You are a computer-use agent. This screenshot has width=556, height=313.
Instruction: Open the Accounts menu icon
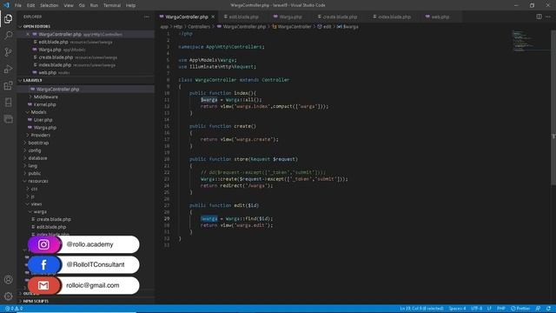click(8, 279)
